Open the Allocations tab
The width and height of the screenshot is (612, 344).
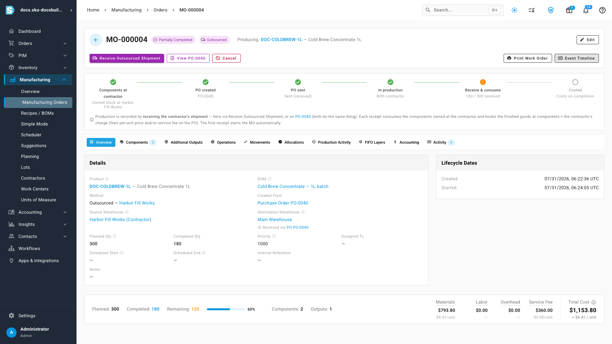click(x=291, y=142)
